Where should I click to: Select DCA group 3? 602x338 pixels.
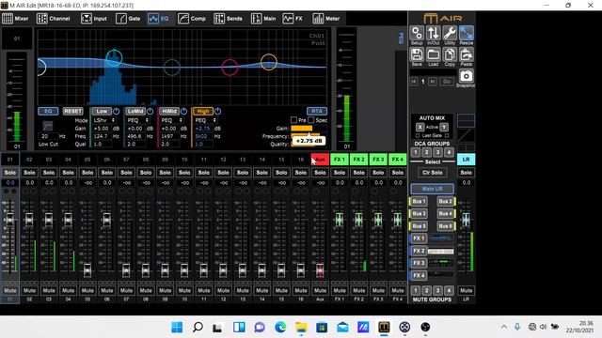(x=437, y=152)
